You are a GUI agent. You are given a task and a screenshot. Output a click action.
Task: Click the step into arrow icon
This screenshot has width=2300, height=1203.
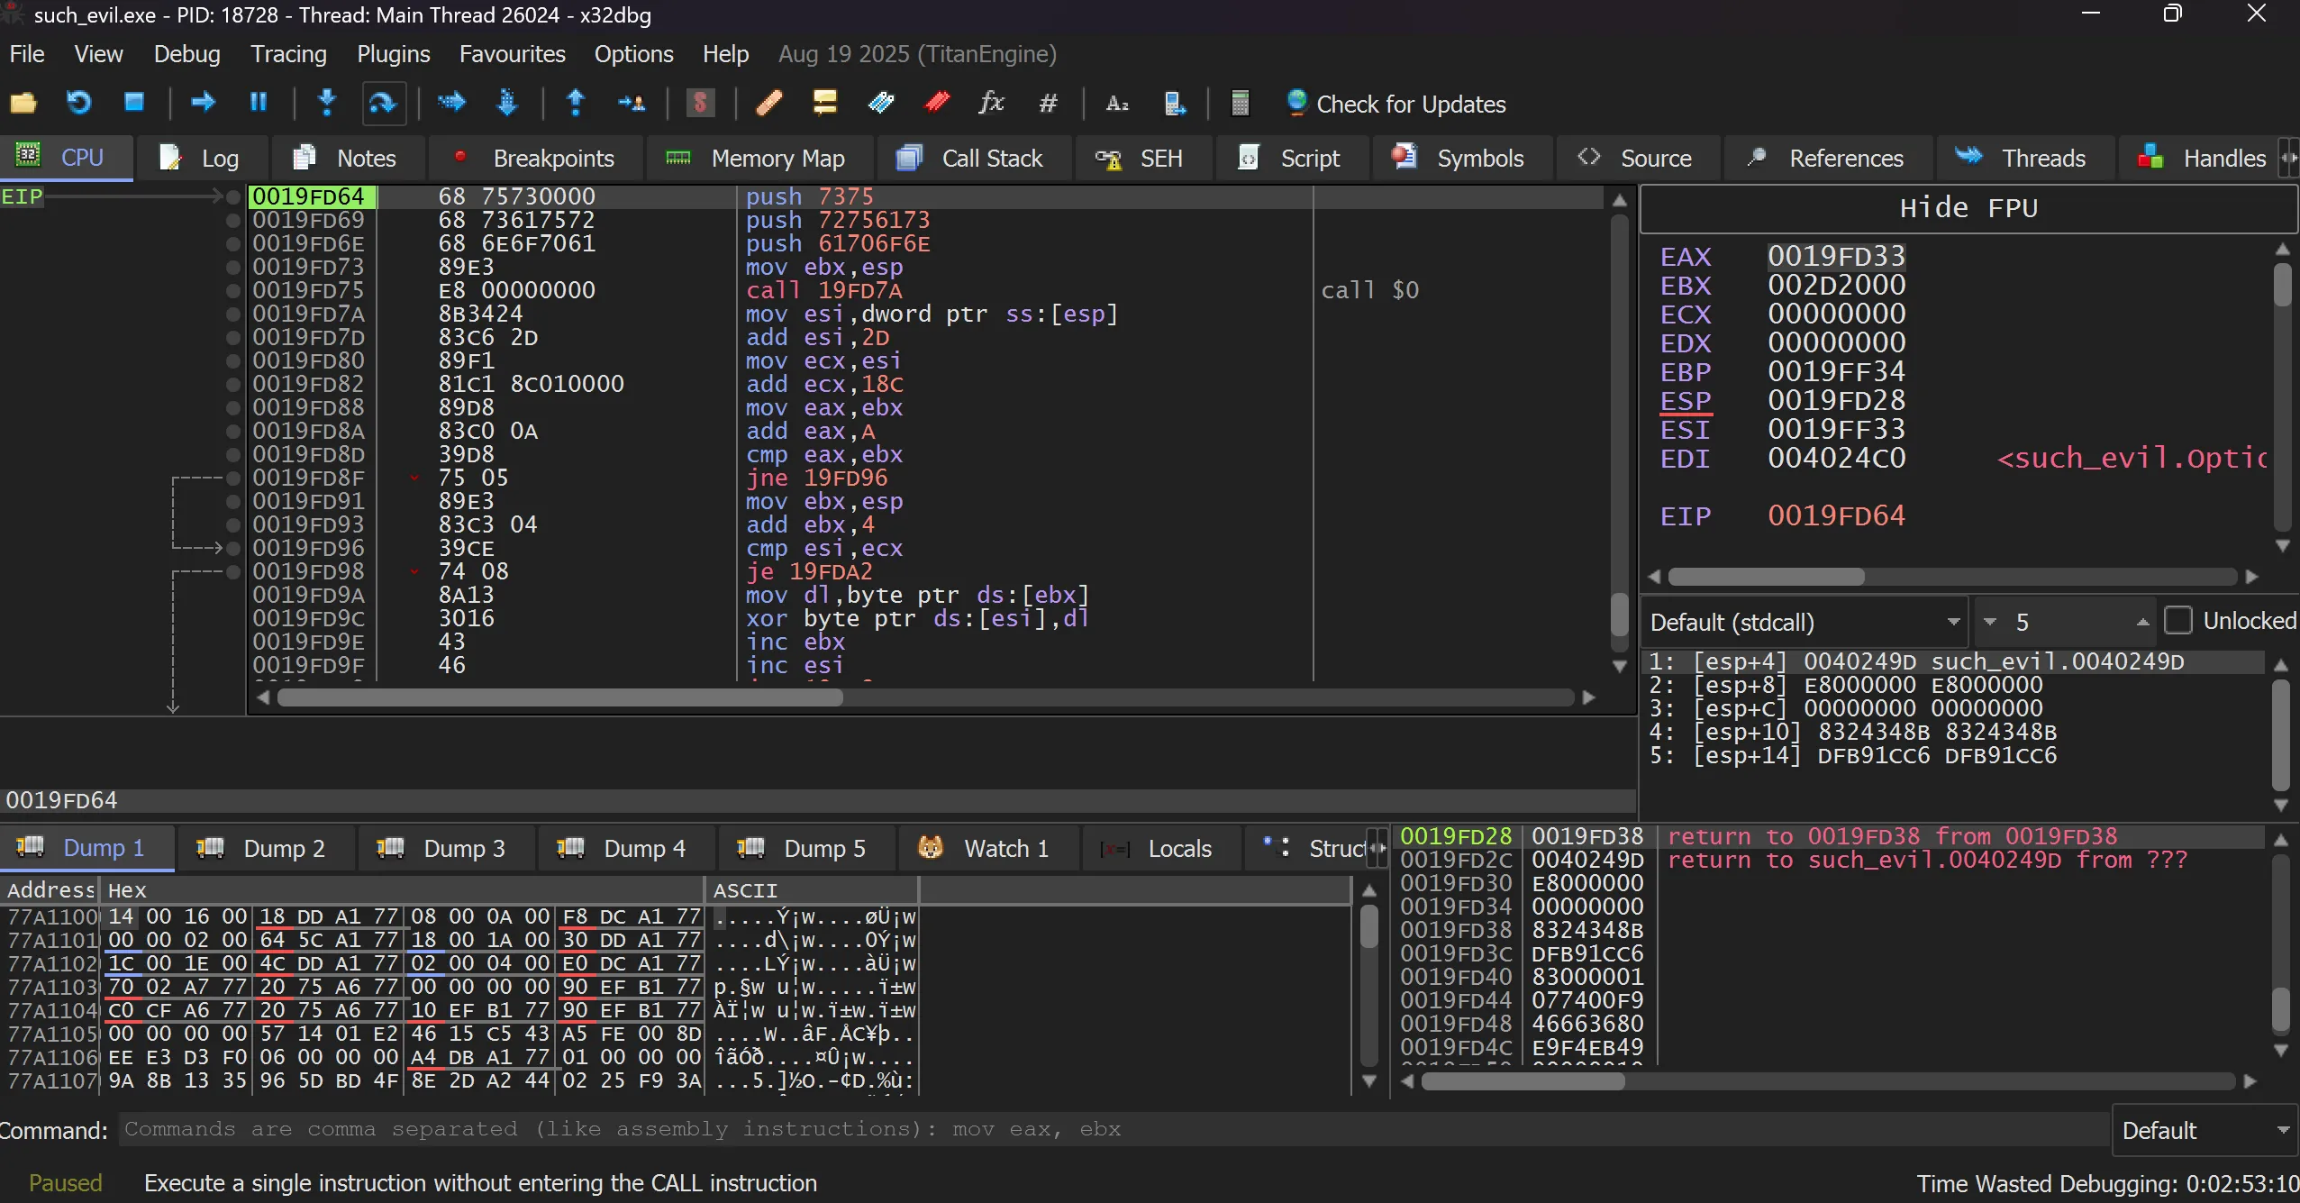pos(327,103)
